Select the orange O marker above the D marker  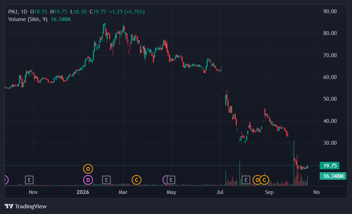(88, 169)
